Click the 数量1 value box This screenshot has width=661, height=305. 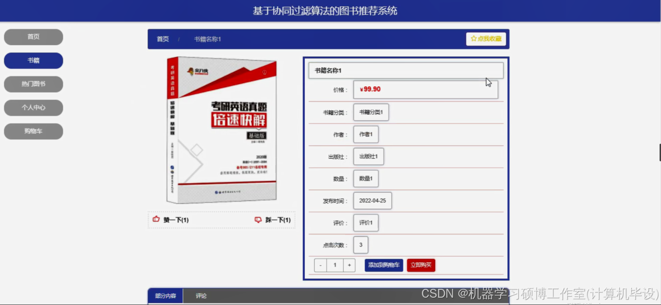pos(366,179)
